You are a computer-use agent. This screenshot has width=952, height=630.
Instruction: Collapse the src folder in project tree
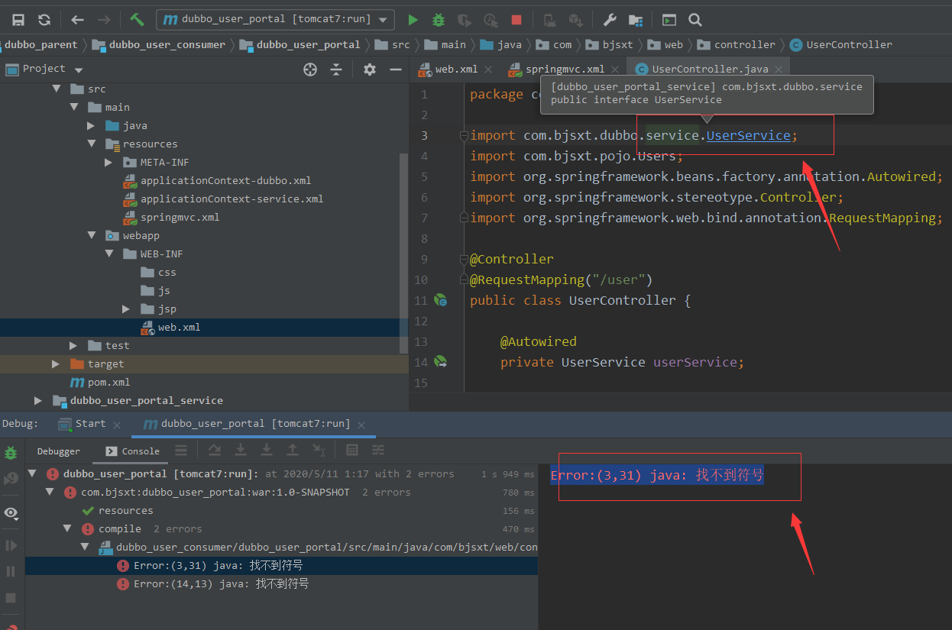point(56,89)
